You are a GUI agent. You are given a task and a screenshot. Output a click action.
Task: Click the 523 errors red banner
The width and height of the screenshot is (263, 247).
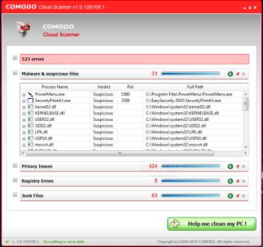[134, 59]
